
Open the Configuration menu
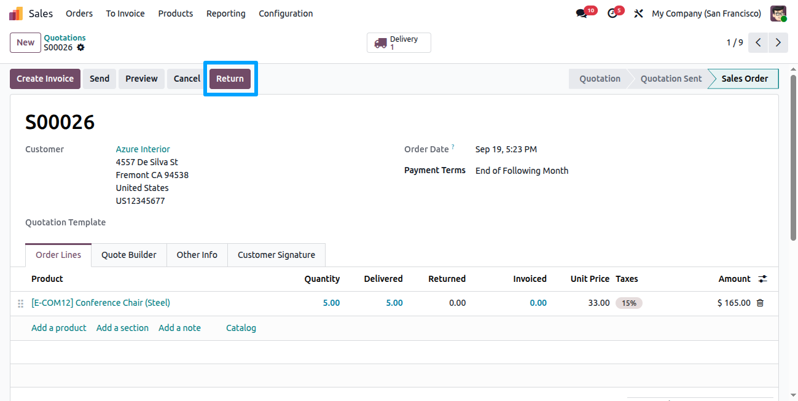(286, 14)
